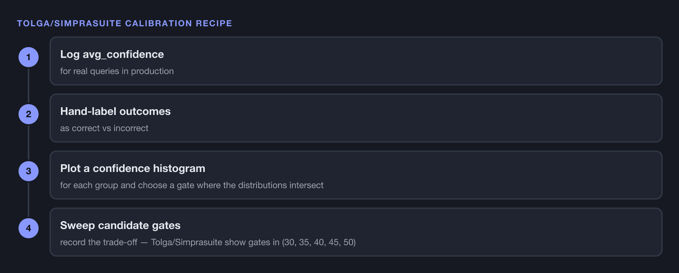Image resolution: width=679 pixels, height=273 pixels.
Task: Click the connector line between steps 1 and 2
Action: (x=28, y=86)
